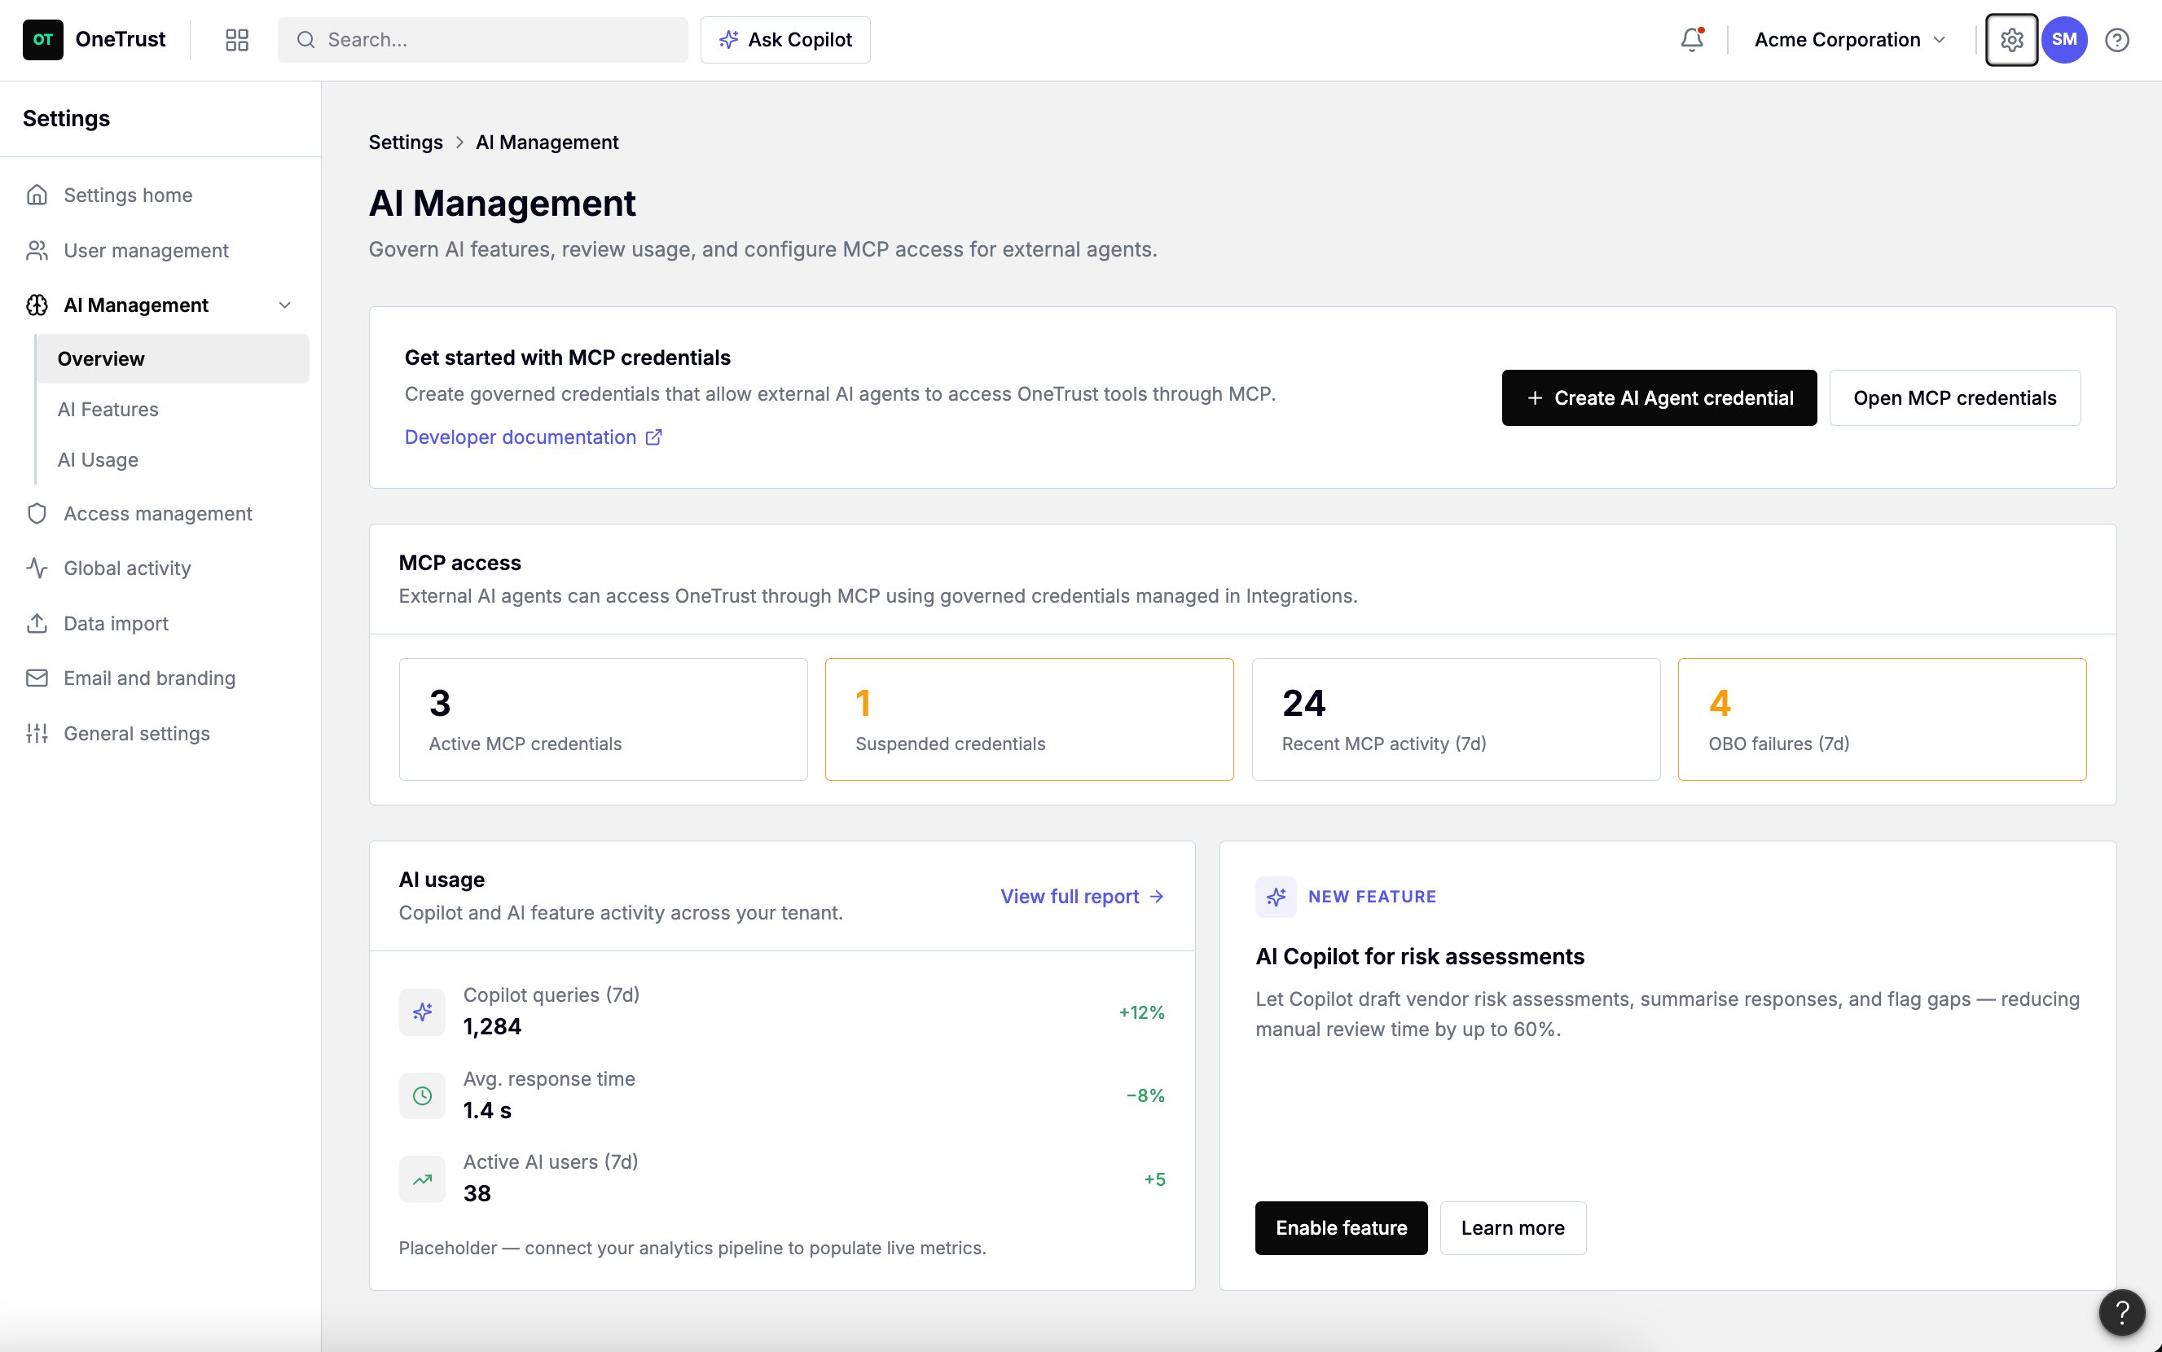Click the Data import upload icon
Image resolution: width=2162 pixels, height=1352 pixels.
37,623
